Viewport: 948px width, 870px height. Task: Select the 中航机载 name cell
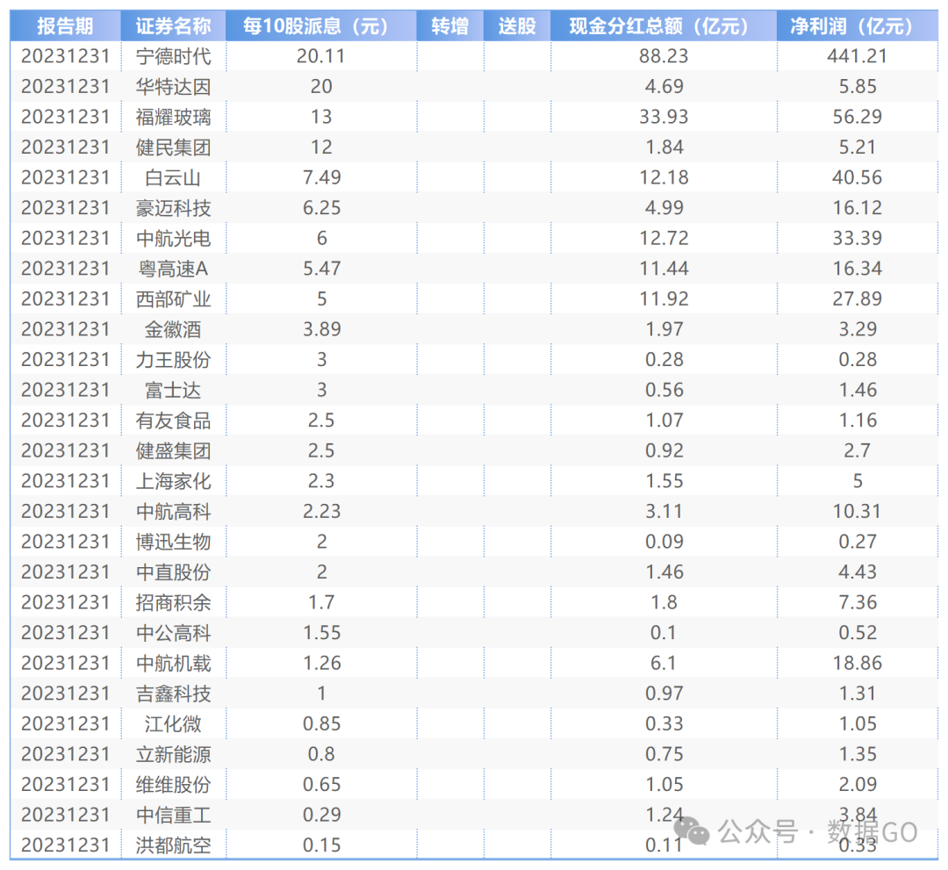click(x=174, y=663)
